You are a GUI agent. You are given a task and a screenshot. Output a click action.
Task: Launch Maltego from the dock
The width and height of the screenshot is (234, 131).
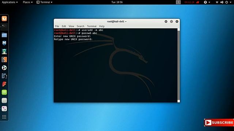4,68
